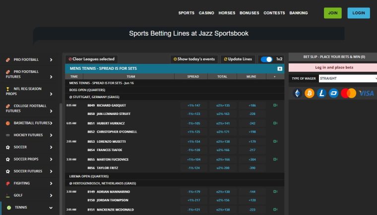This screenshot has width=377, height=215.
Task: Open the Horses menu
Action: (227, 13)
